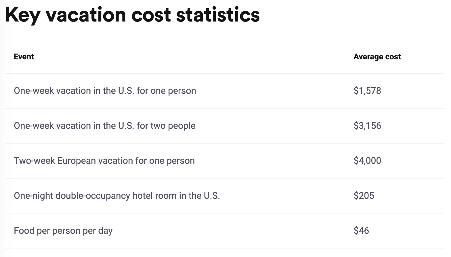Click the one-night double-occupancy hotel room row
This screenshot has width=451, height=257.
pos(224,196)
